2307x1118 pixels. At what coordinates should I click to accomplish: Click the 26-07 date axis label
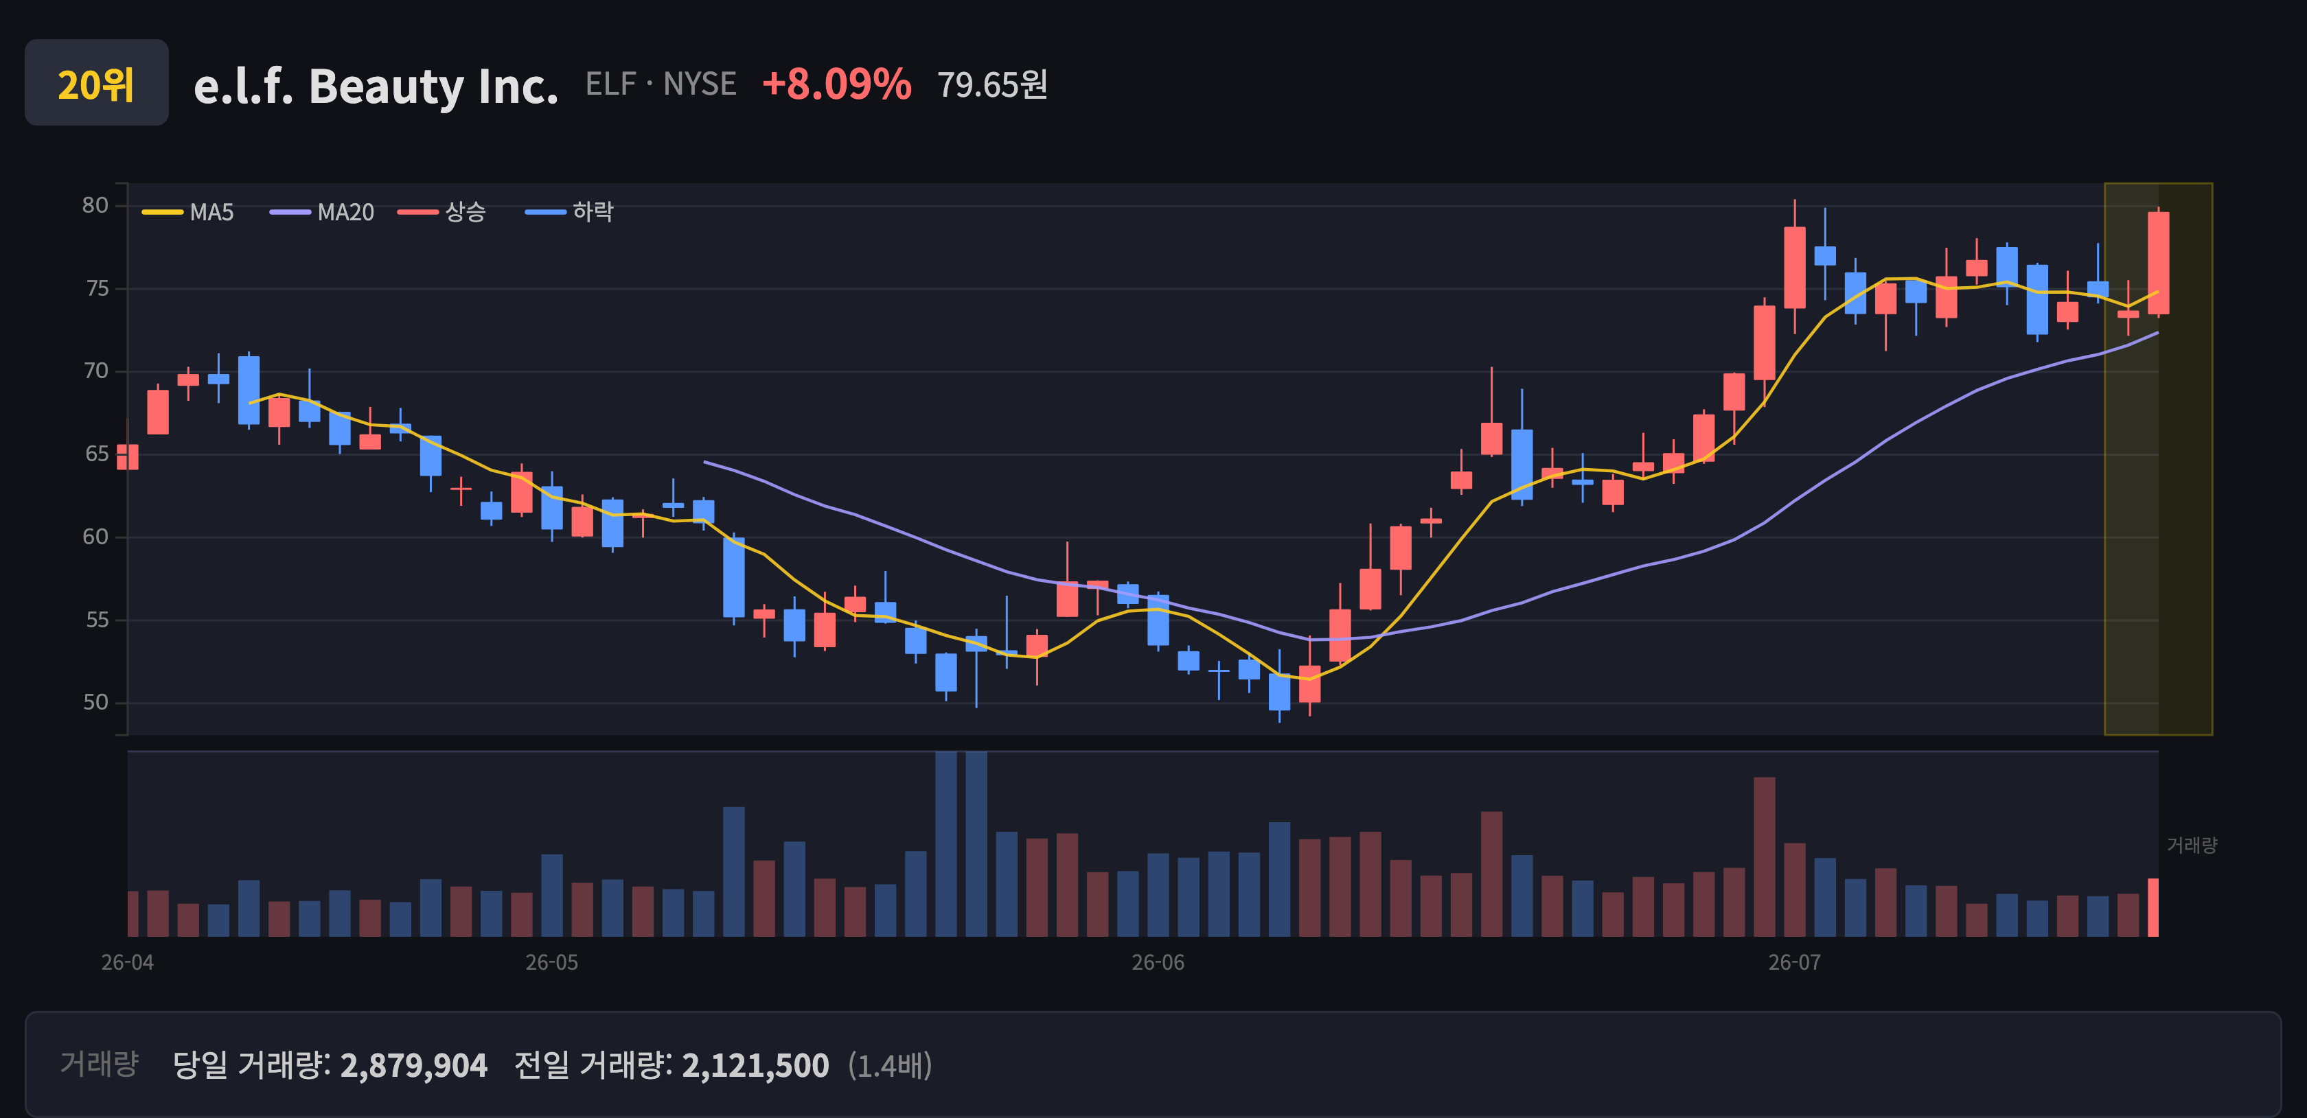[x=1795, y=963]
